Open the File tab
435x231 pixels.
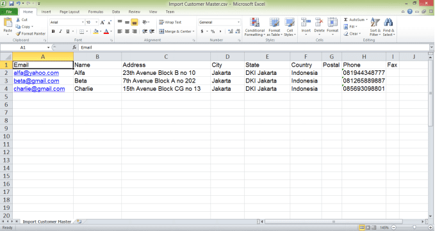[9, 12]
